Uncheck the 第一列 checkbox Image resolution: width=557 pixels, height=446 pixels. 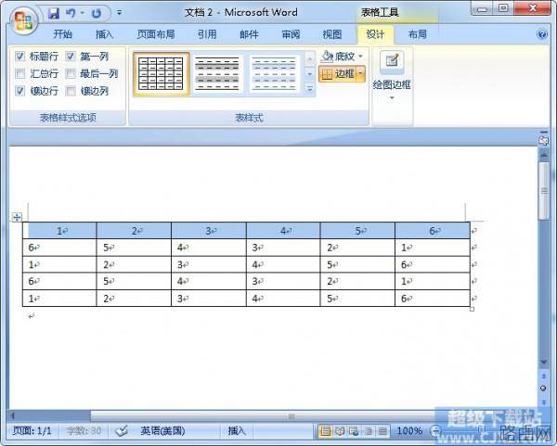(71, 56)
